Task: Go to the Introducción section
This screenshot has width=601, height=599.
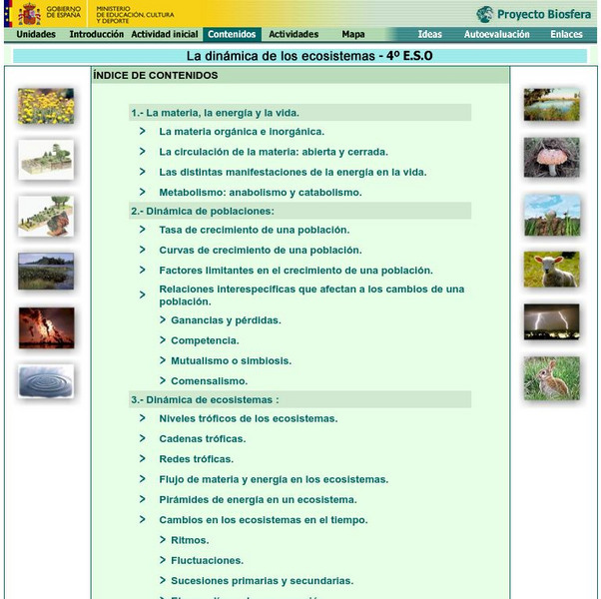Action: (x=96, y=35)
